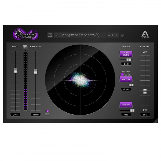Screen dimensions: 161x161
Task: Toggle the EQ power switch
Action: coord(47,111)
